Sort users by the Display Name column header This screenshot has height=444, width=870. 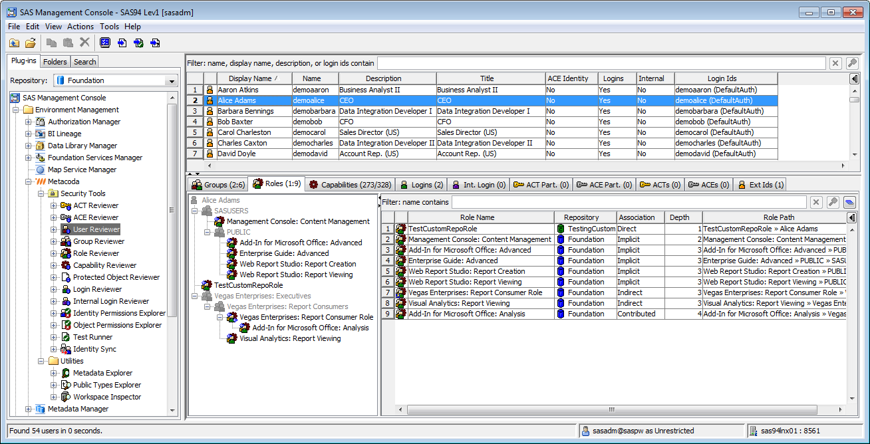pyautogui.click(x=253, y=78)
